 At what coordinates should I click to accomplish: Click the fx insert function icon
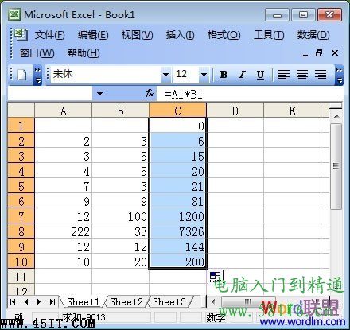[150, 94]
